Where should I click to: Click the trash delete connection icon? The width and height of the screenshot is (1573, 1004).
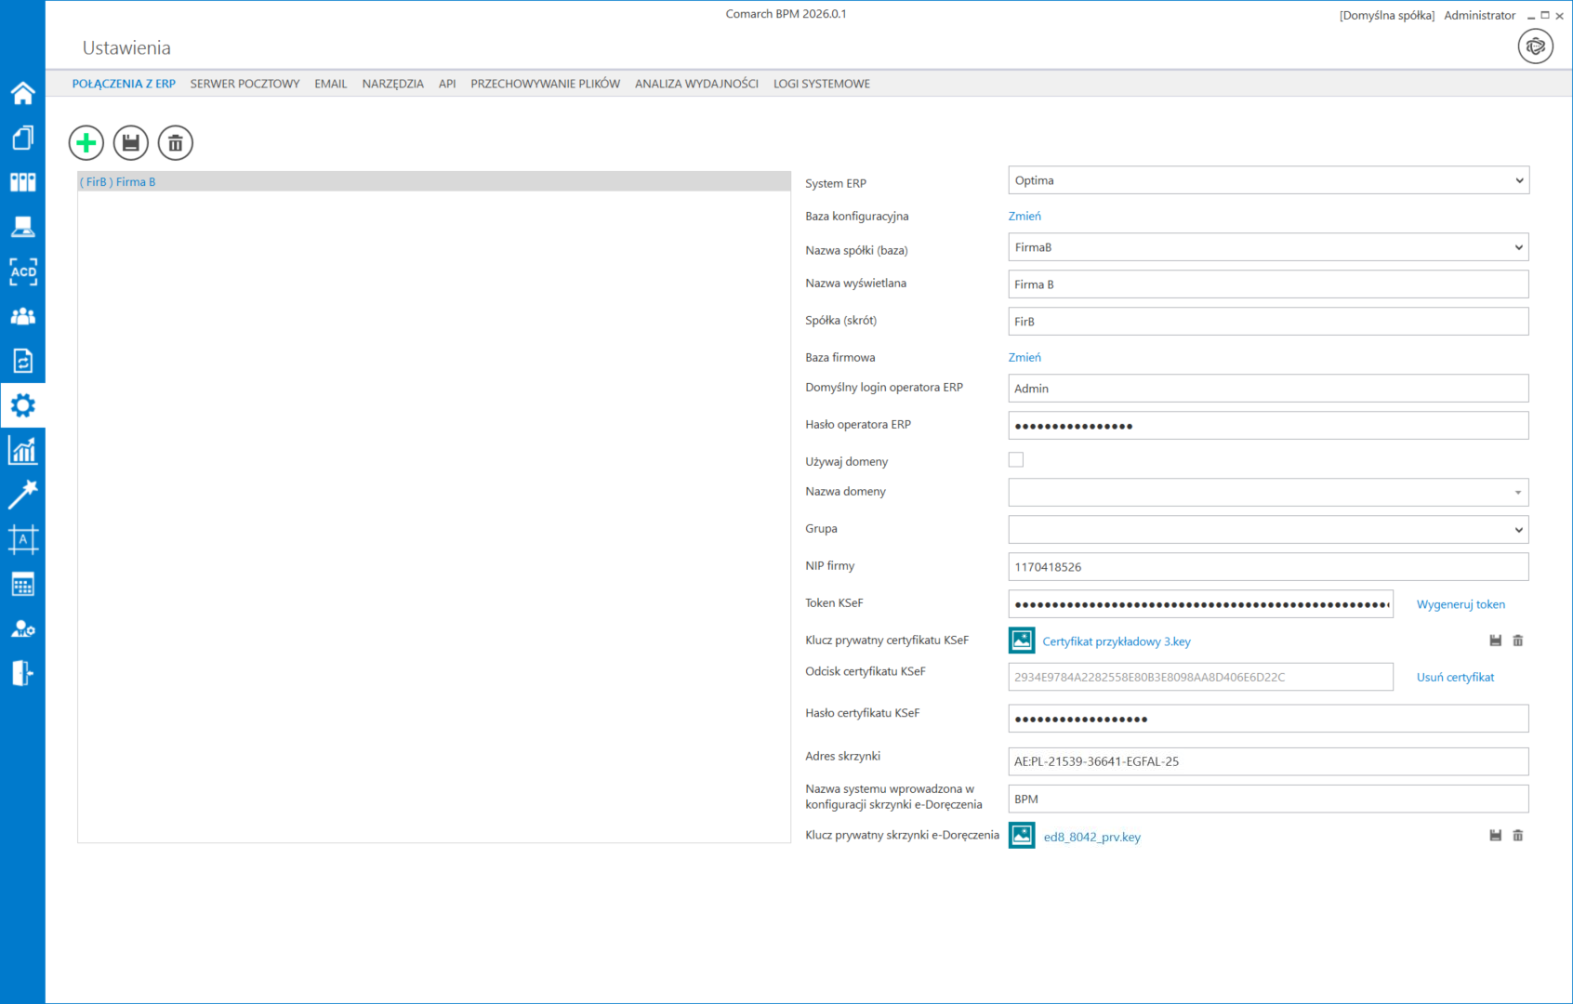pyautogui.click(x=176, y=143)
